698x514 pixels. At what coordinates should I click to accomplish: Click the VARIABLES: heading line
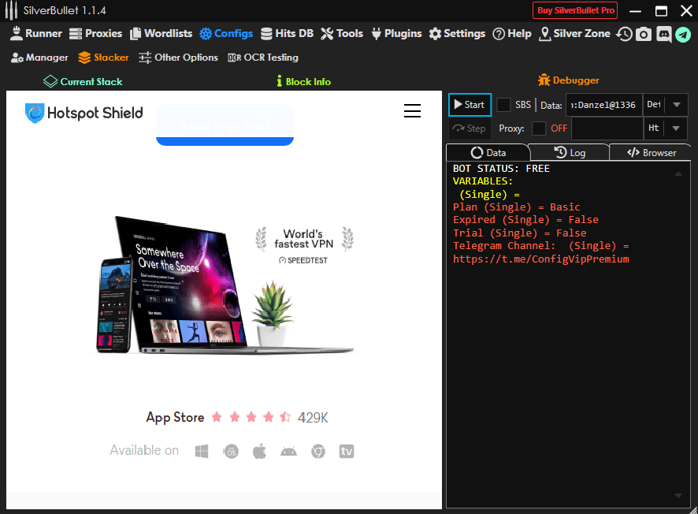[483, 181]
